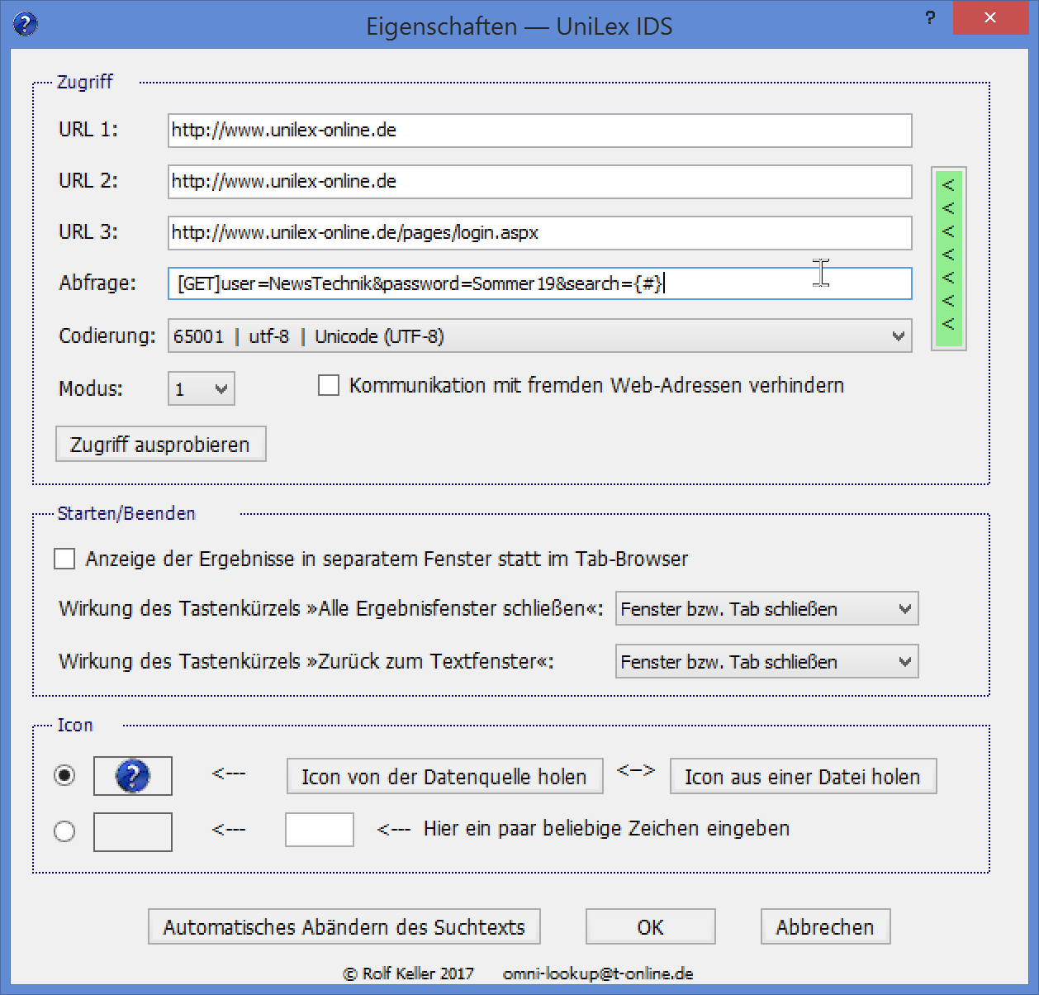Select the radio button for question mark icon
Image resolution: width=1039 pixels, height=995 pixels.
pyautogui.click(x=64, y=775)
